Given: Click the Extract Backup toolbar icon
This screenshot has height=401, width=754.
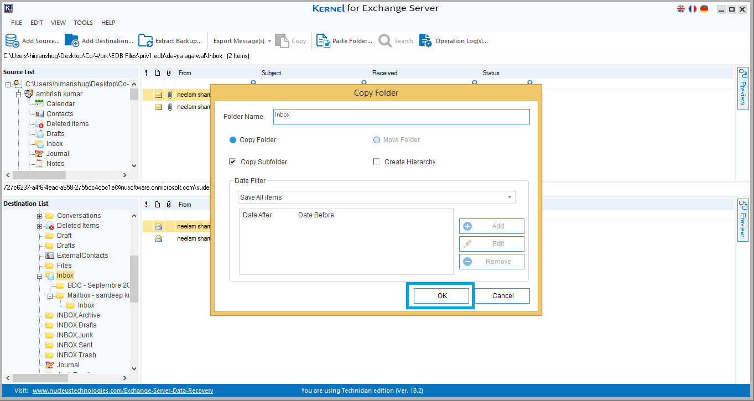Looking at the screenshot, I should [145, 40].
